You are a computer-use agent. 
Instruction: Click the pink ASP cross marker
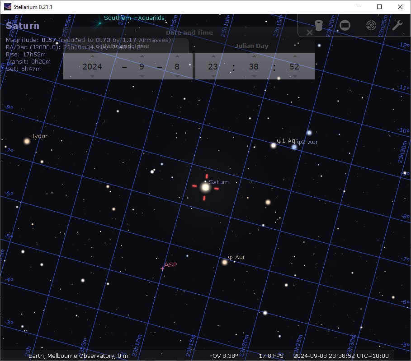162,268
